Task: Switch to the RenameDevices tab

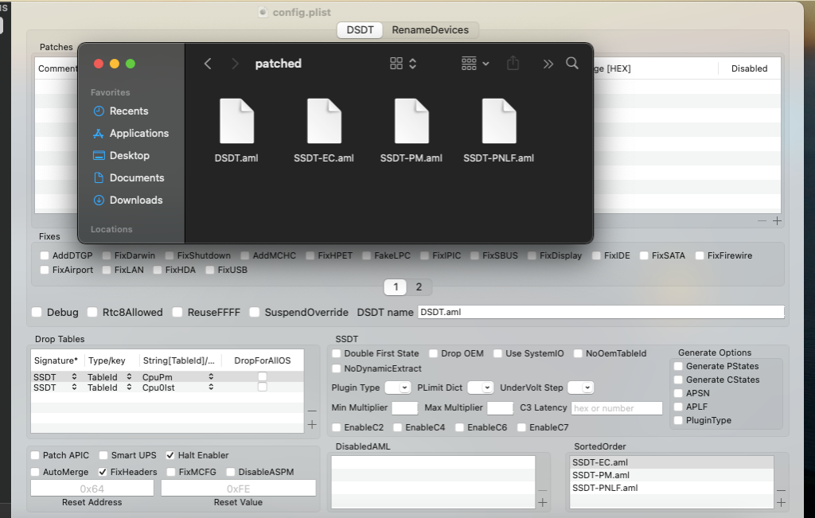Action: click(430, 30)
